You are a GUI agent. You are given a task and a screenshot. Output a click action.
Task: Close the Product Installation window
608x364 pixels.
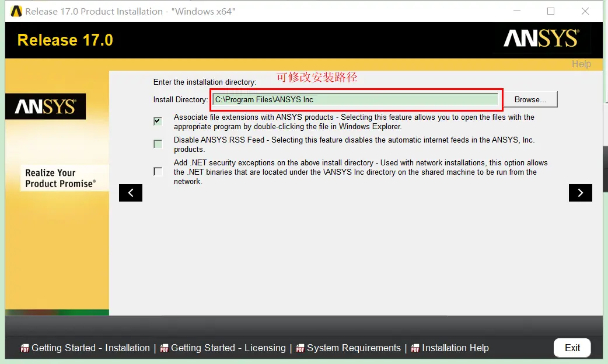pos(585,11)
